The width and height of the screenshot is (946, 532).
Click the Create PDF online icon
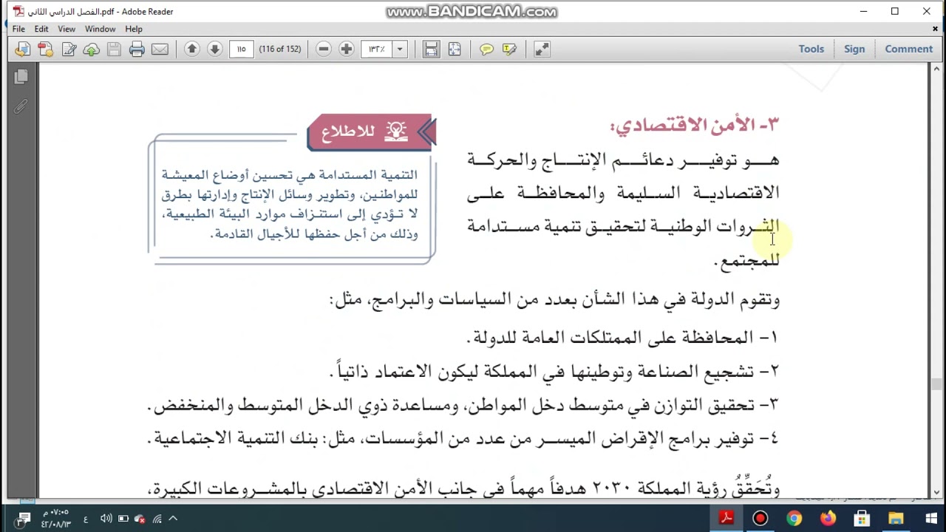pos(45,50)
